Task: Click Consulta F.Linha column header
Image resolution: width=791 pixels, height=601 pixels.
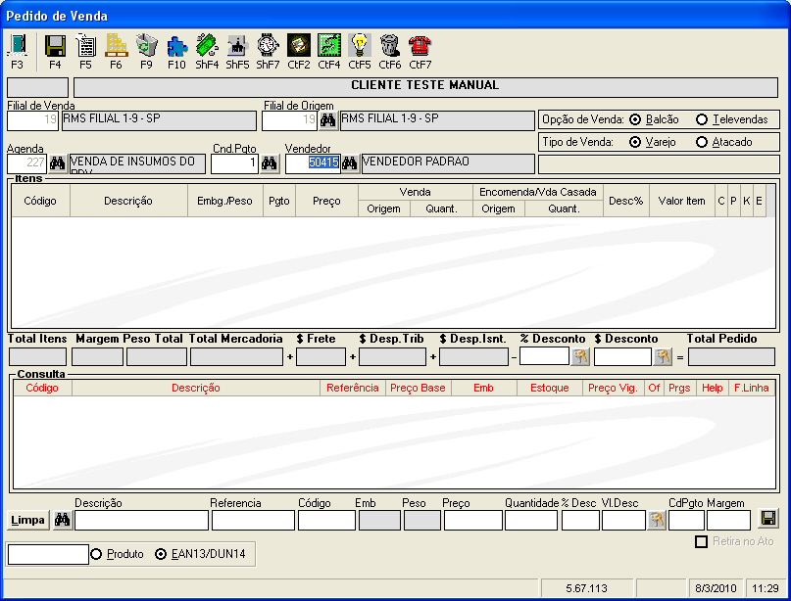Action: point(752,388)
